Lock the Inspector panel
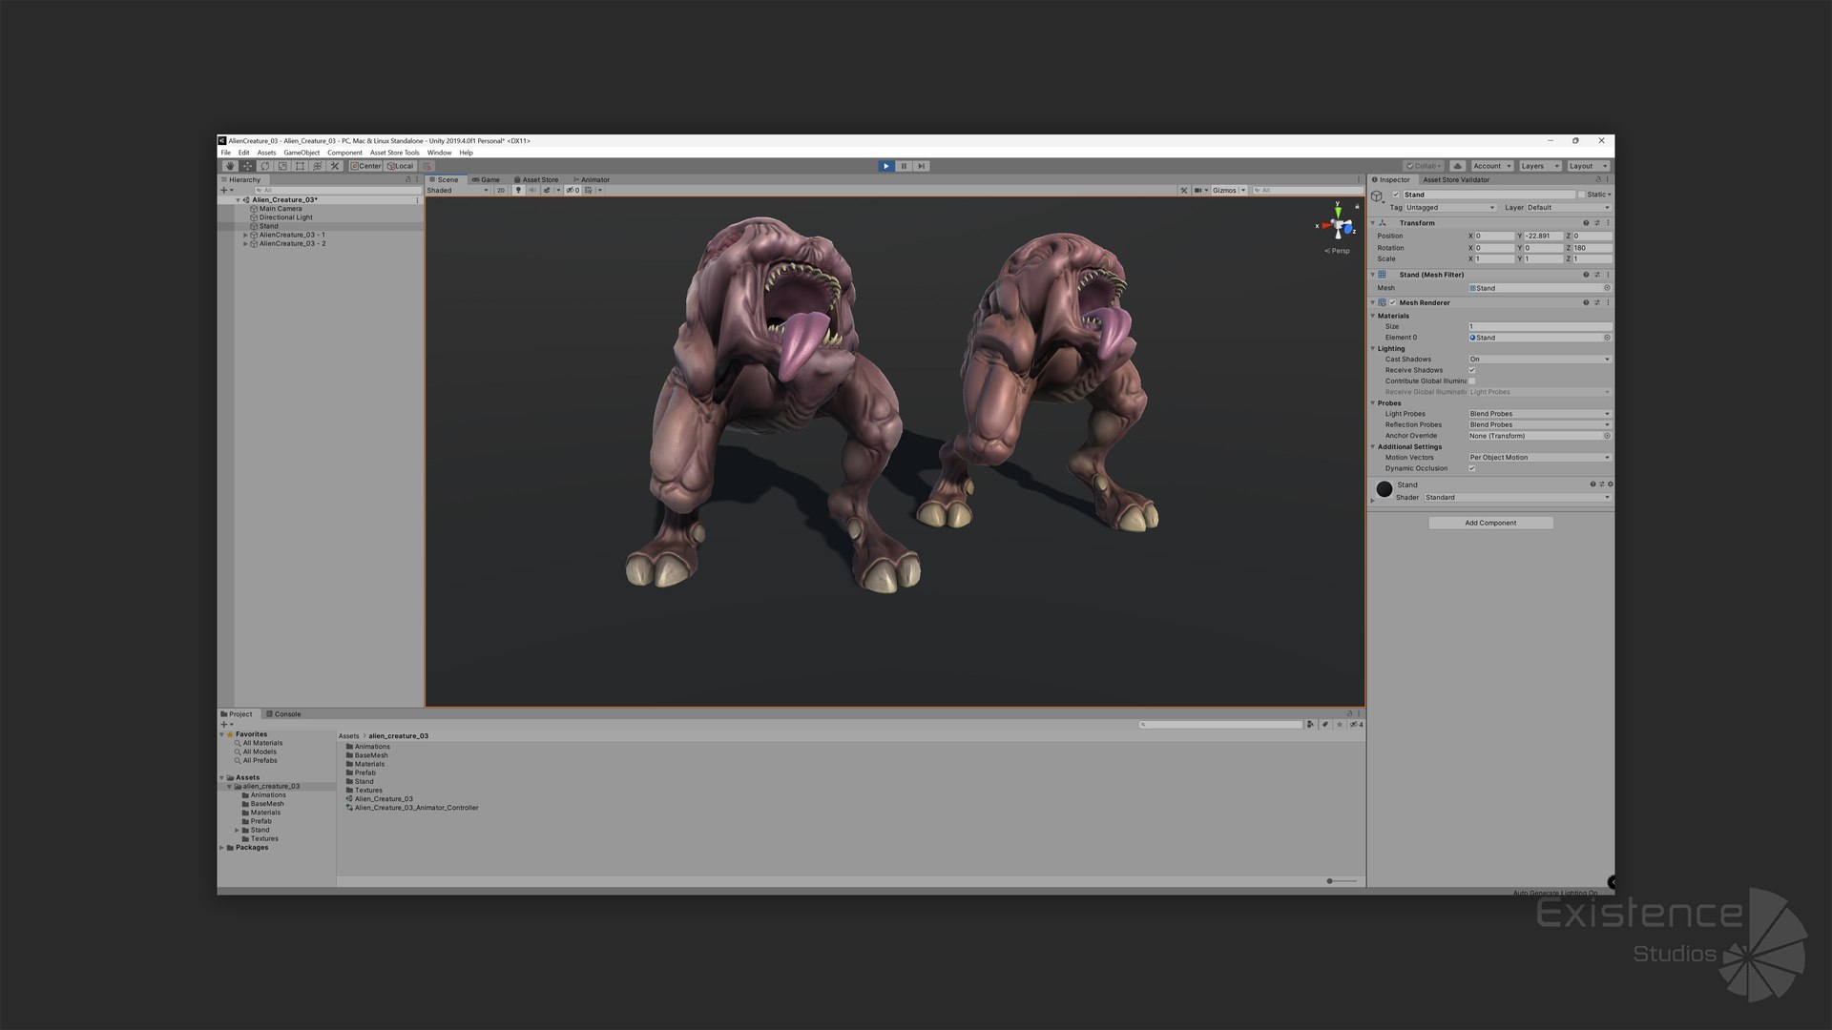The image size is (1832, 1030). (1599, 179)
